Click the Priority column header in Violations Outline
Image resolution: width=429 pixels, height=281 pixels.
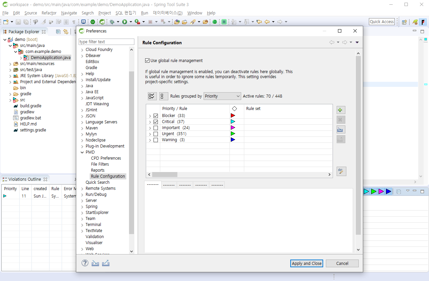tap(10, 189)
